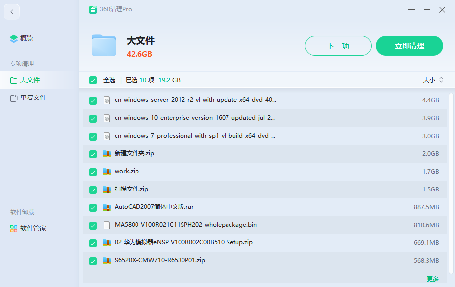Click the 新建文件夹.zip archive icon
This screenshot has height=287, width=455.
(106, 154)
